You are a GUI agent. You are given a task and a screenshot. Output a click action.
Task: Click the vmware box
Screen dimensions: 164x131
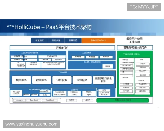click(x=20, y=100)
